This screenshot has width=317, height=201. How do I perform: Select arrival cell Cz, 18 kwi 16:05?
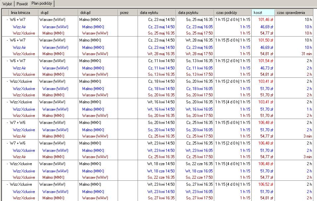[200, 89]
